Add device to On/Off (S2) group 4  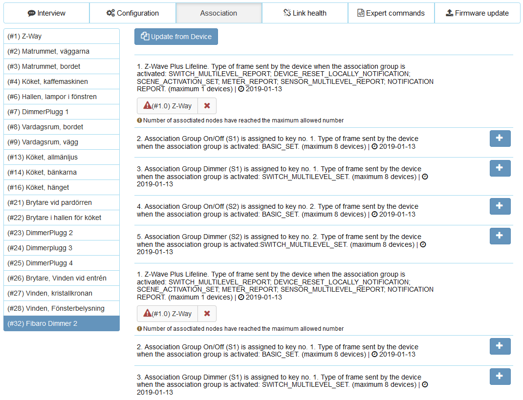[500, 206]
